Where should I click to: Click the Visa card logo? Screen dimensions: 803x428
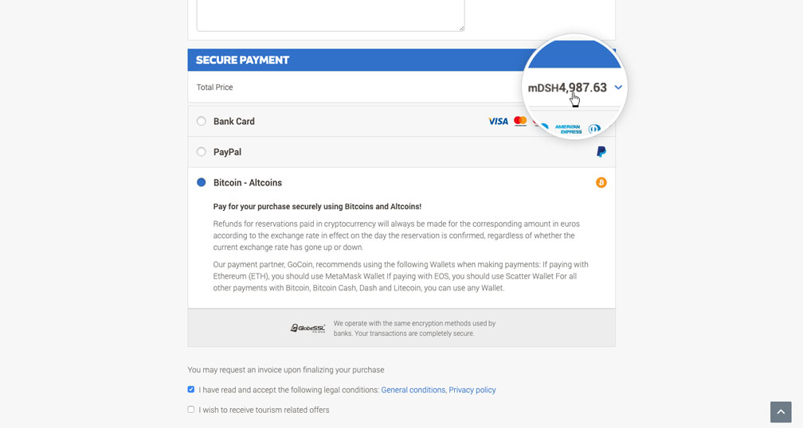coord(498,122)
